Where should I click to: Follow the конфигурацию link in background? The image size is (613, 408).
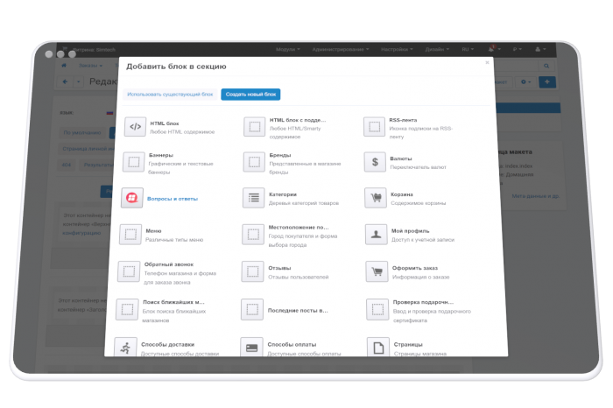point(81,233)
